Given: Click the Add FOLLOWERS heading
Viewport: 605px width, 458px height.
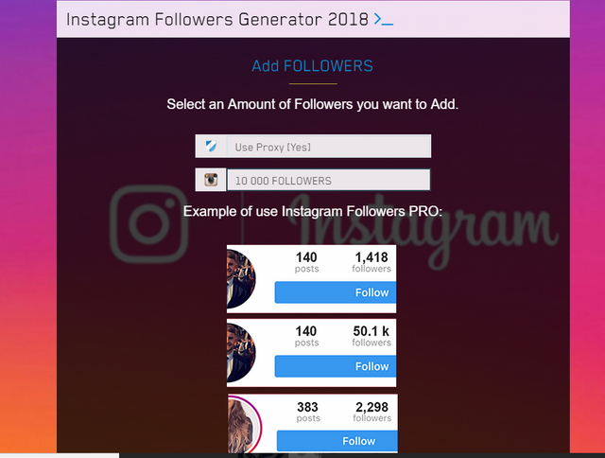Looking at the screenshot, I should (313, 66).
